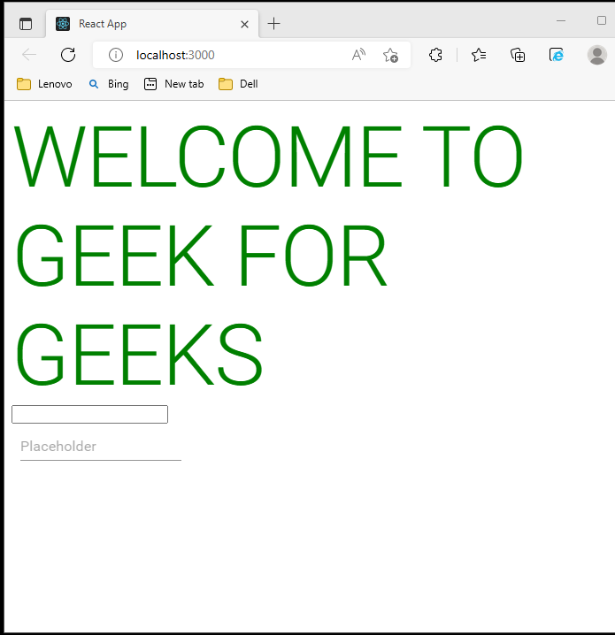Open the Bing bookmark
The height and width of the screenshot is (635, 615).
click(x=108, y=84)
